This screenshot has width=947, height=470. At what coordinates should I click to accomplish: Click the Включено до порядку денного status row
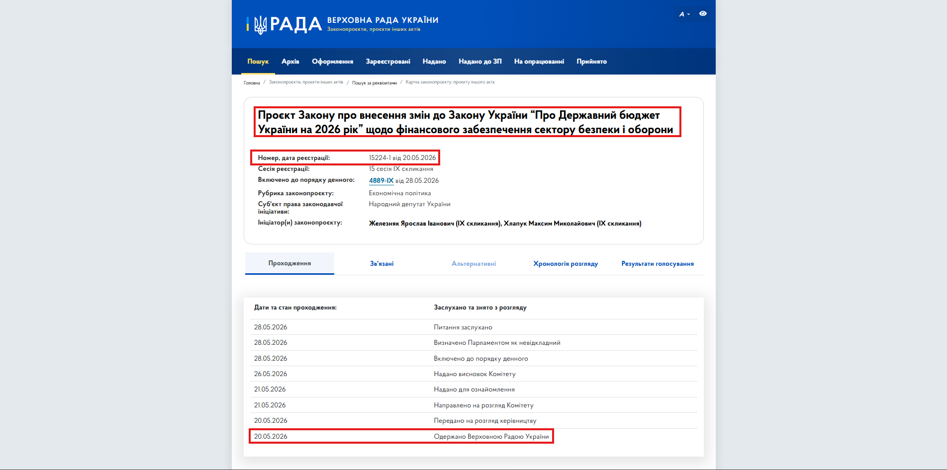click(x=473, y=358)
